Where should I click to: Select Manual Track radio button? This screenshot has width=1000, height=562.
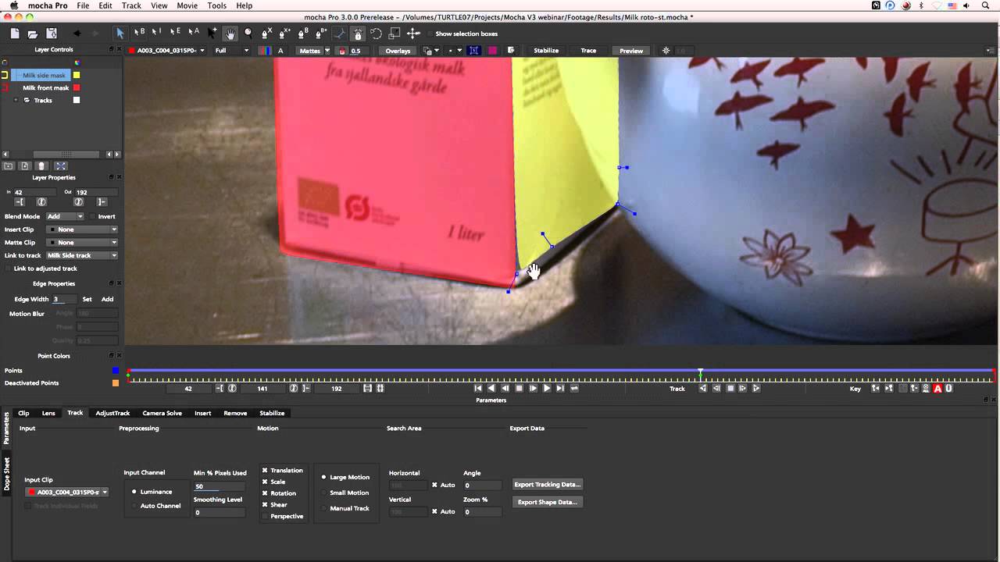[323, 508]
